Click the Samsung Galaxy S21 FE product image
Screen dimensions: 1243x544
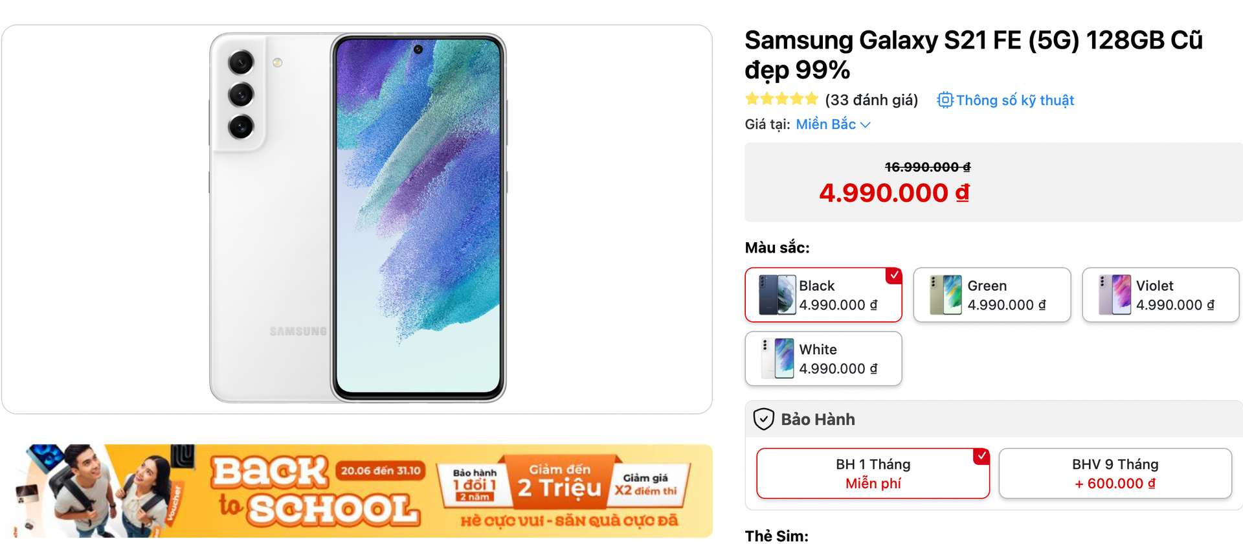(357, 218)
